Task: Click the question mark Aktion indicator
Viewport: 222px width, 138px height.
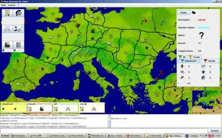Action: tap(201, 35)
